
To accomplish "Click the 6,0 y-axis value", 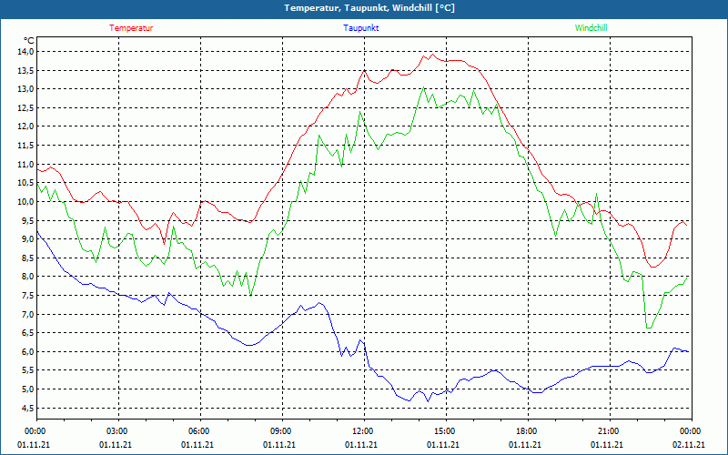I will 27,352.
